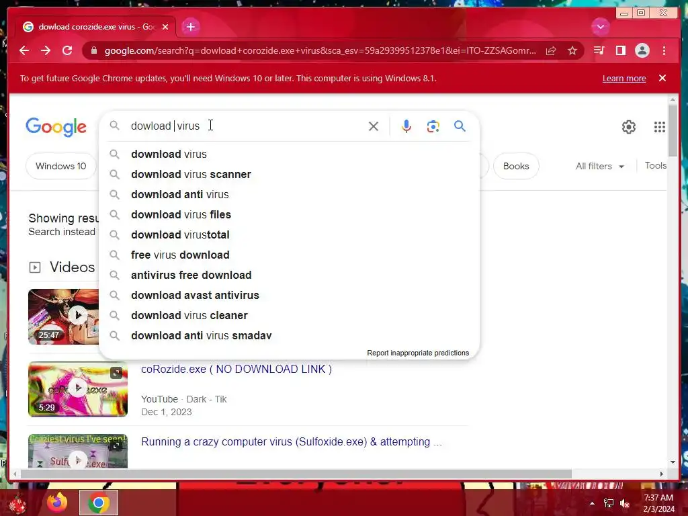688x516 pixels.
Task: Open the Chrome profile avatar
Action: coord(642,50)
